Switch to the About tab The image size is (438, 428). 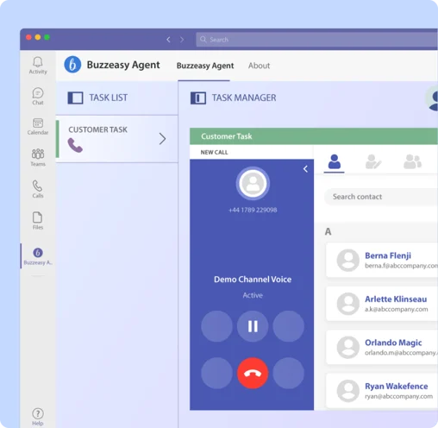(x=259, y=66)
